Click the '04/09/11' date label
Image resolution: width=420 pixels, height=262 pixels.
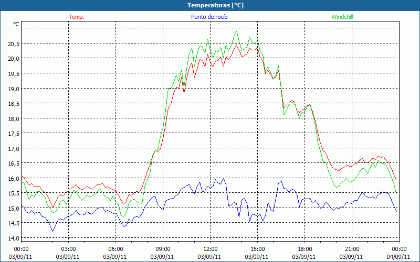click(398, 257)
